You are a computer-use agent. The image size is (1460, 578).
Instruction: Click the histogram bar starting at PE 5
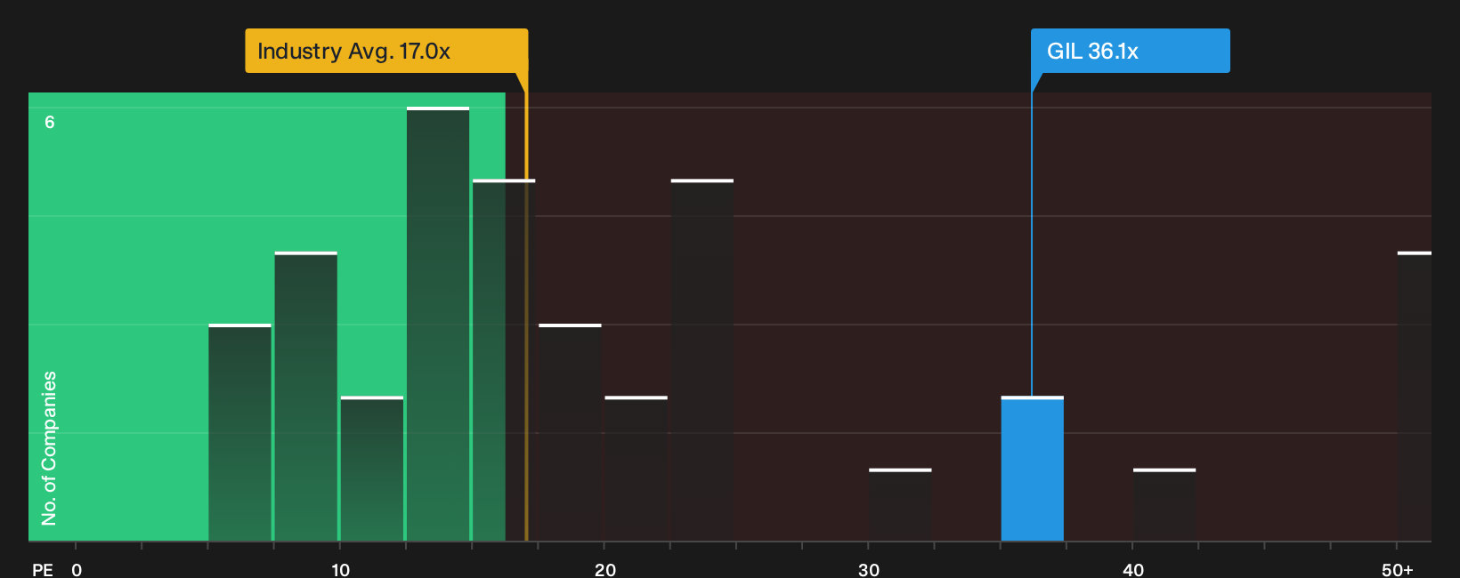coord(239,433)
